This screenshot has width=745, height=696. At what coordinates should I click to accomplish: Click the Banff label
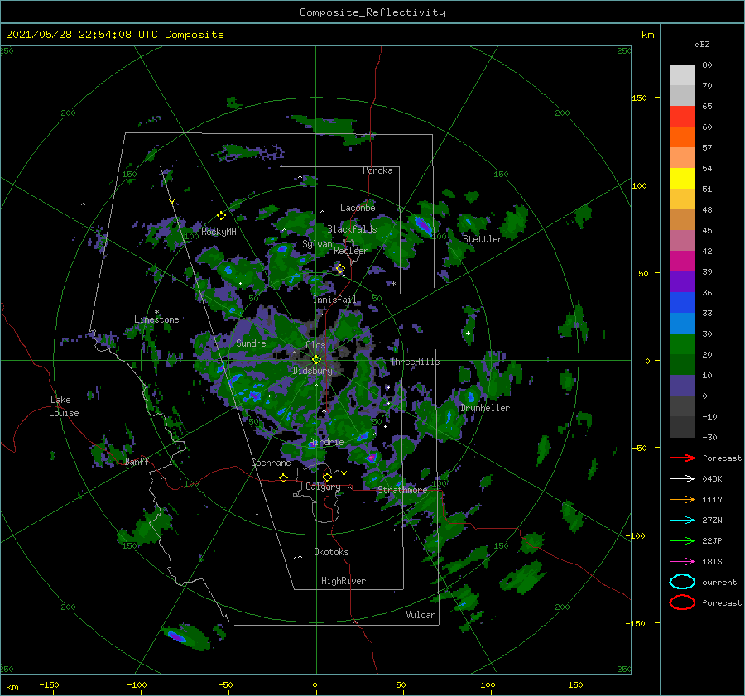pos(137,461)
